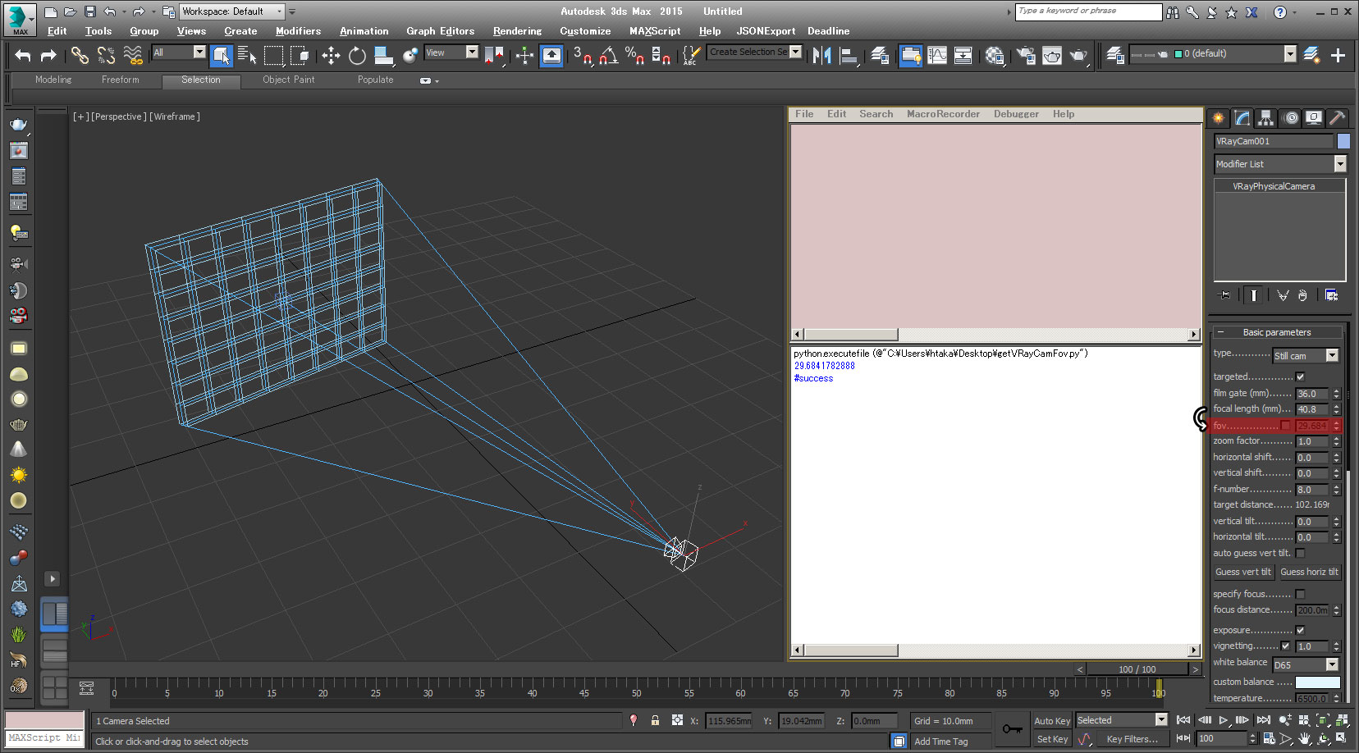The width and height of the screenshot is (1359, 753).
Task: Activate Select and Uniform Scale tool
Action: (383, 55)
